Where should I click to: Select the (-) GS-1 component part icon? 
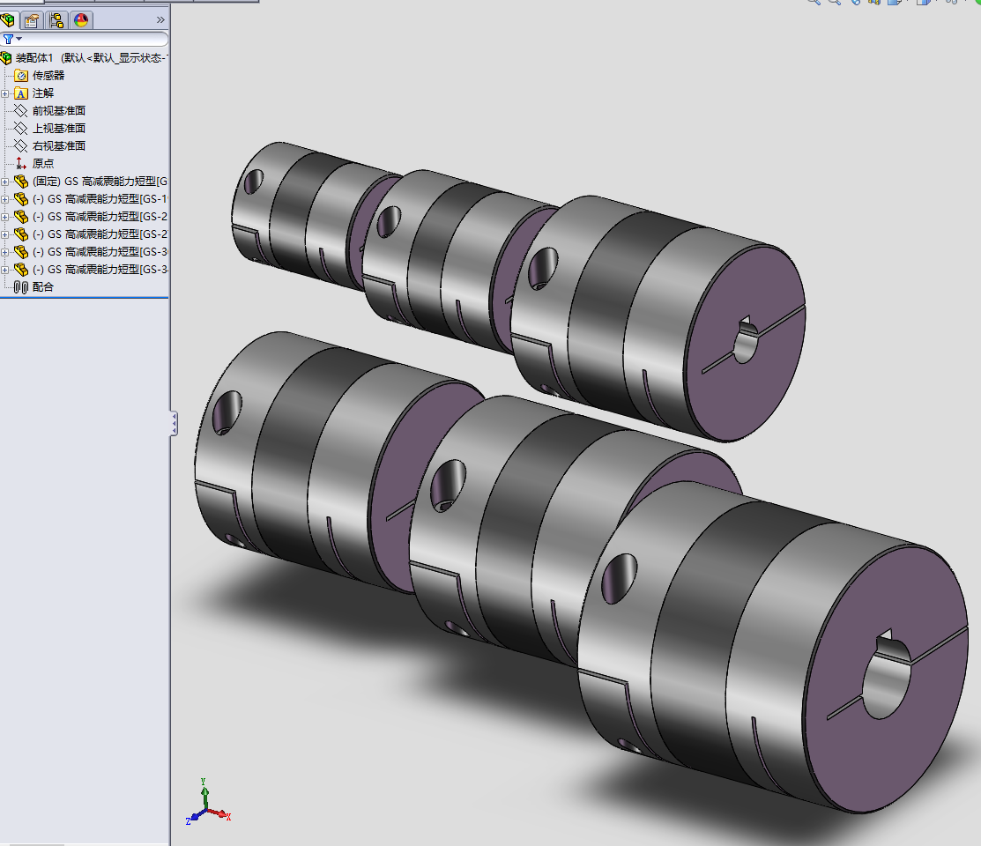coord(21,199)
